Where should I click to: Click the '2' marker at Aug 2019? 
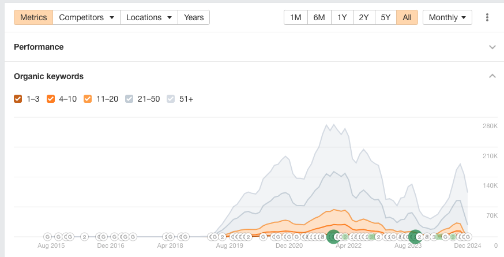coord(222,237)
